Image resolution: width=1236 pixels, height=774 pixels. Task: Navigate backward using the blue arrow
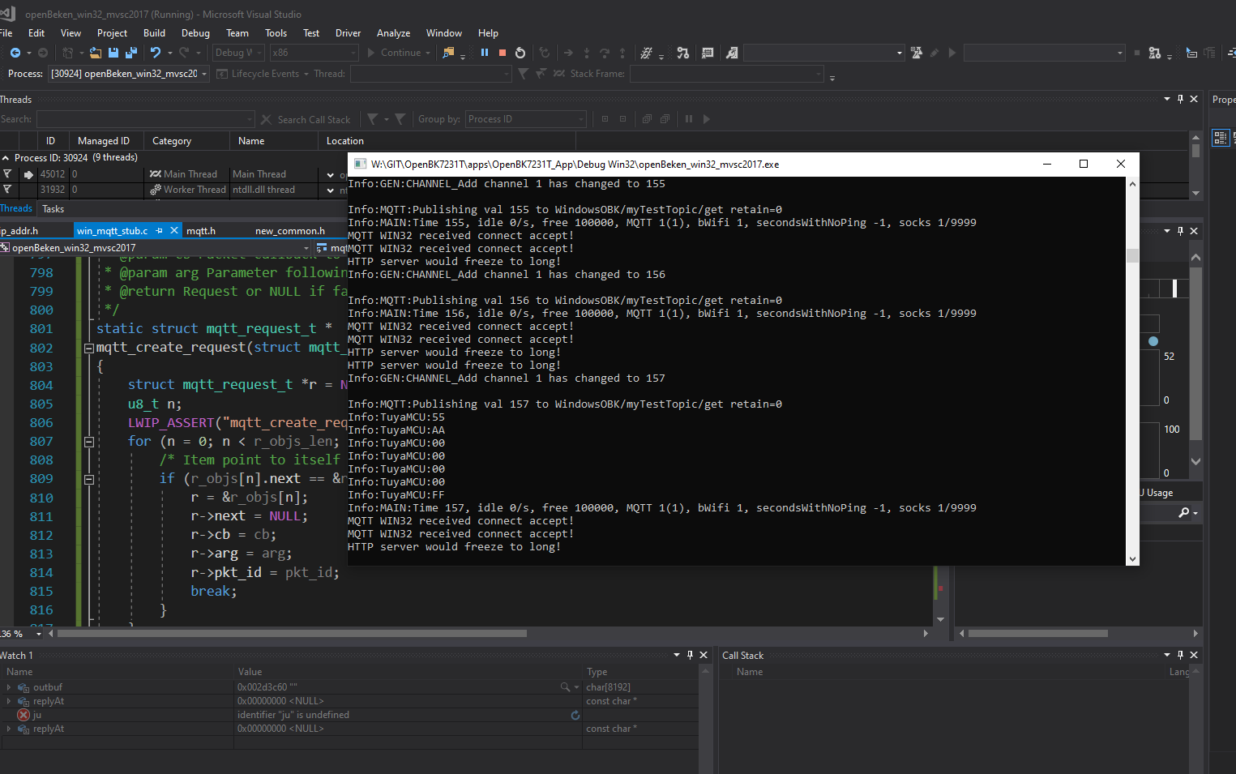pyautogui.click(x=15, y=53)
